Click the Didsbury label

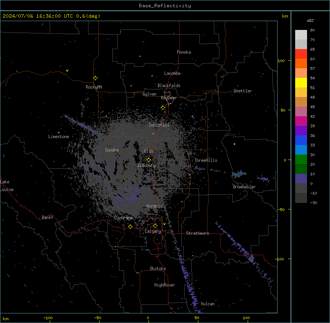(147, 165)
